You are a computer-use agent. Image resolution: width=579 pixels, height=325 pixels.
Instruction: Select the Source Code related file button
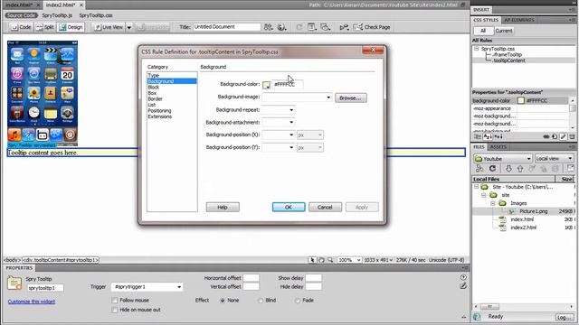pyautogui.click(x=21, y=15)
